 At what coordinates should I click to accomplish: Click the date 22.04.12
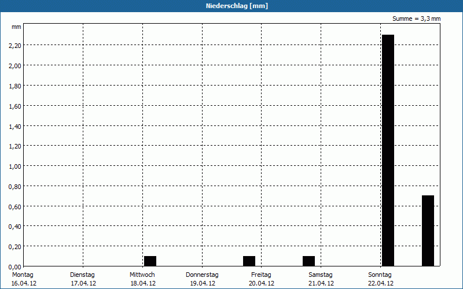pos(381,283)
